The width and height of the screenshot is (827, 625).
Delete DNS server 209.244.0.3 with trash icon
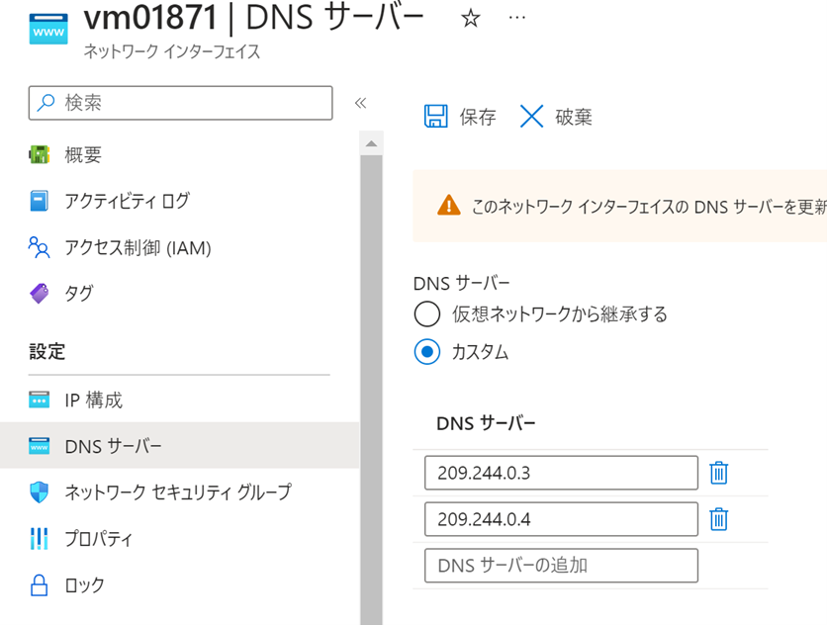tap(719, 473)
